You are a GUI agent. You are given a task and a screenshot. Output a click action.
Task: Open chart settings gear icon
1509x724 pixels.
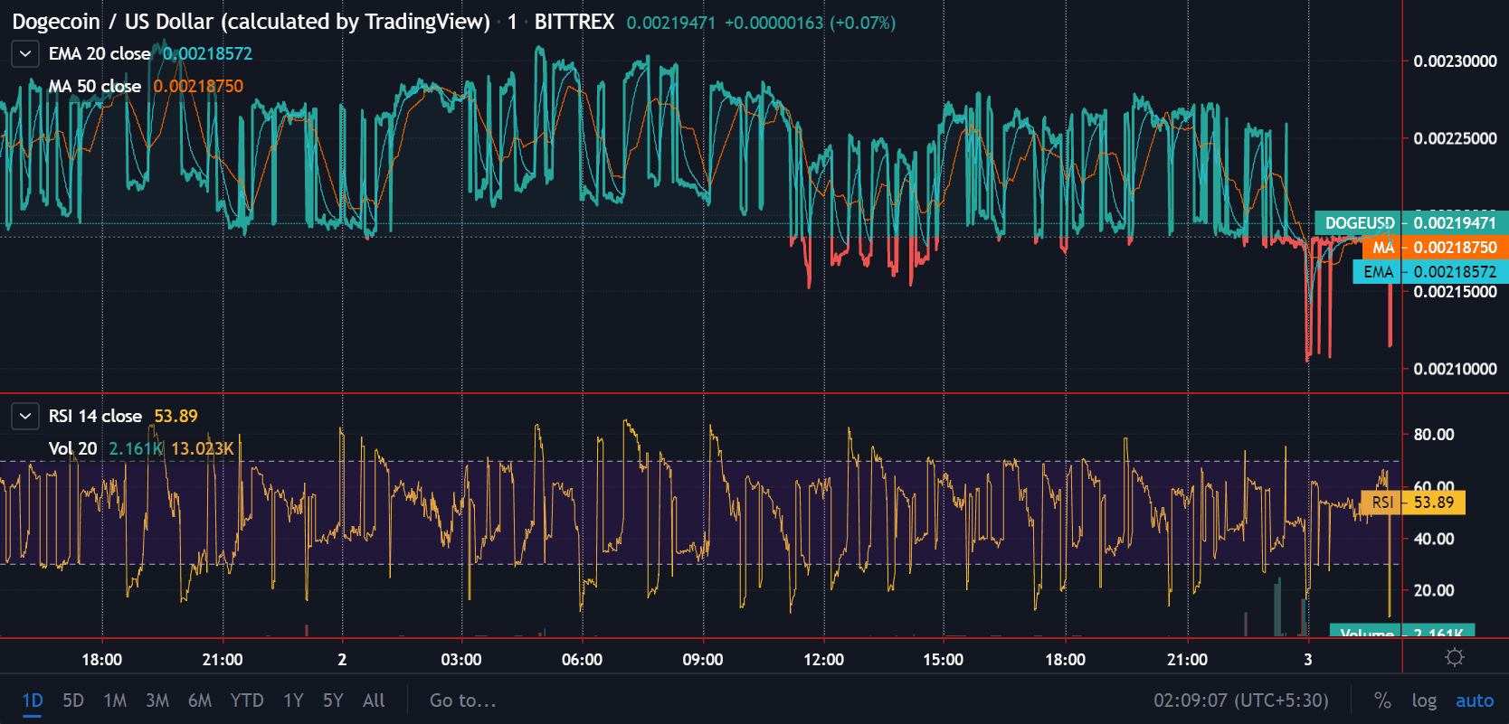click(x=1455, y=658)
